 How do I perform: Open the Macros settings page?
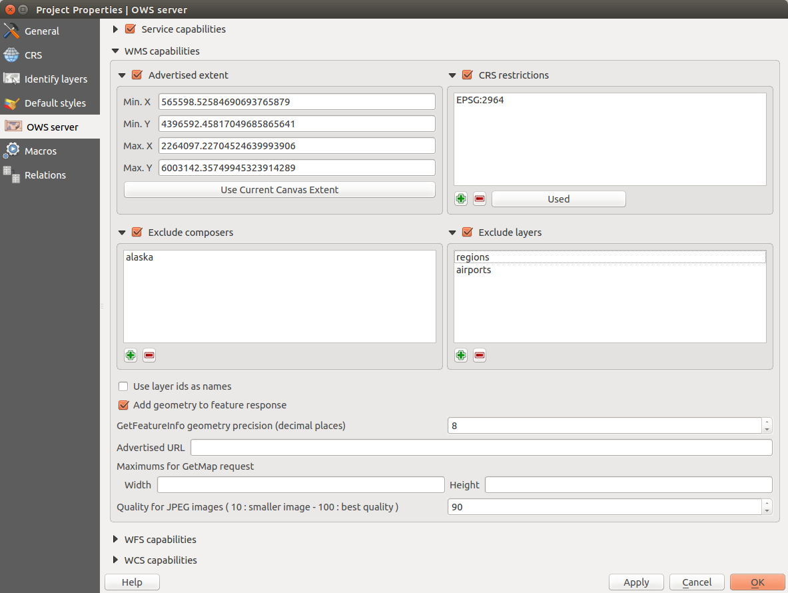point(41,151)
